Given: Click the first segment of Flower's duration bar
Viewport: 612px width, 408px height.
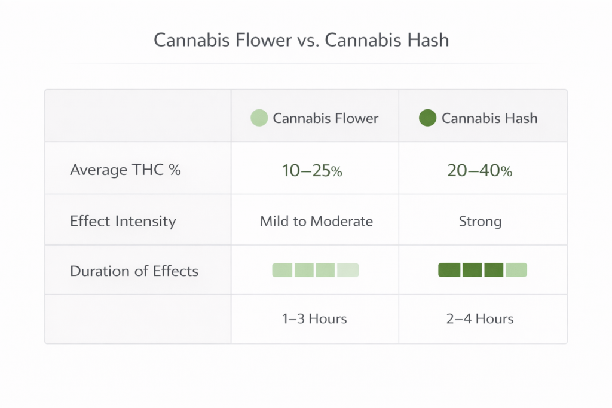Looking at the screenshot, I should pos(282,270).
